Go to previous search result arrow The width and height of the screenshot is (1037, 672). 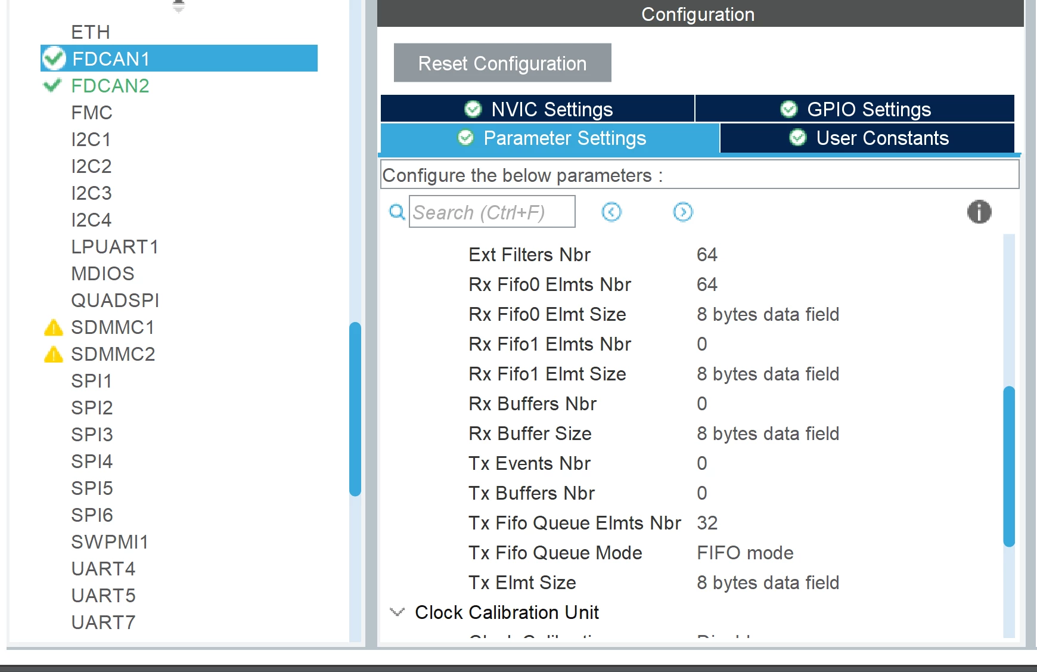611,212
